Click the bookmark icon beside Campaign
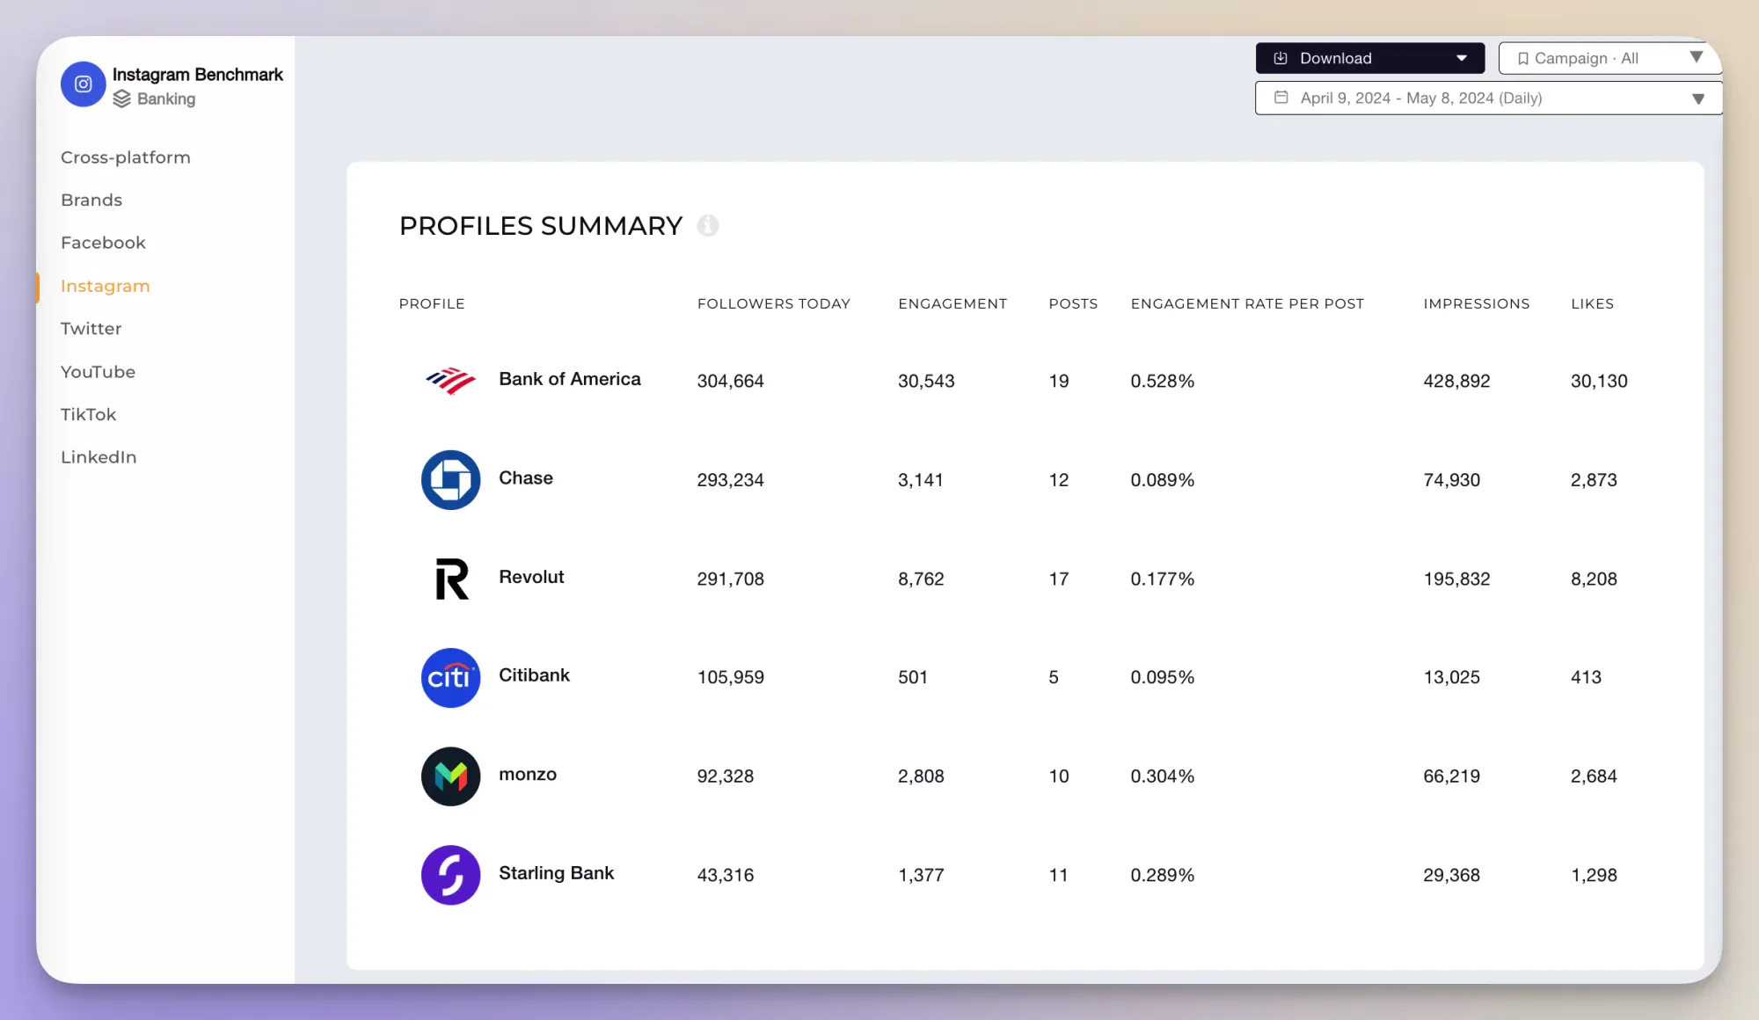The width and height of the screenshot is (1759, 1020). pyautogui.click(x=1523, y=59)
